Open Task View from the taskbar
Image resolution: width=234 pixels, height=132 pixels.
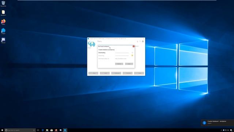tap(38, 130)
